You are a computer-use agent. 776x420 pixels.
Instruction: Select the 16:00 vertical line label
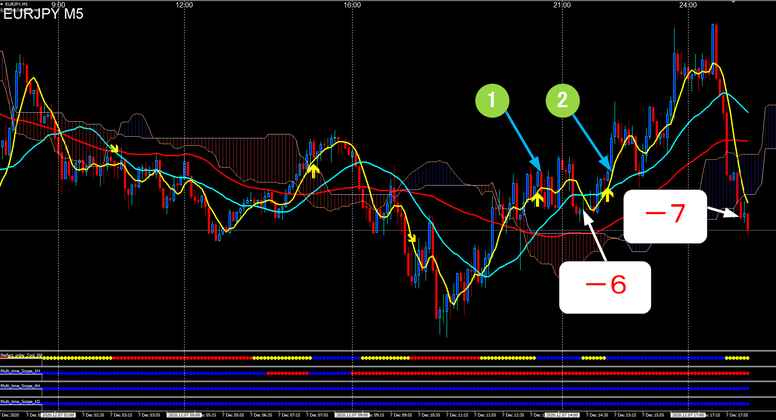tap(352, 5)
